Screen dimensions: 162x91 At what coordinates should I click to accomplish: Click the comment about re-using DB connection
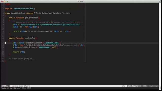[x=46, y=22]
